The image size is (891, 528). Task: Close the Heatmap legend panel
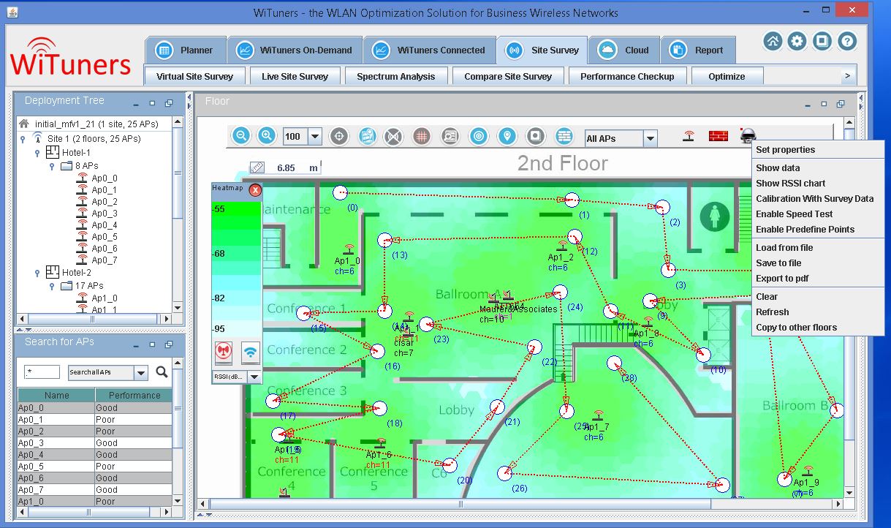[255, 190]
